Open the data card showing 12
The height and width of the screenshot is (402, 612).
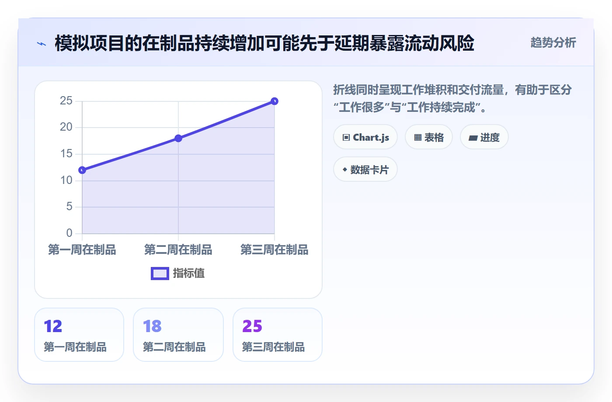(79, 335)
